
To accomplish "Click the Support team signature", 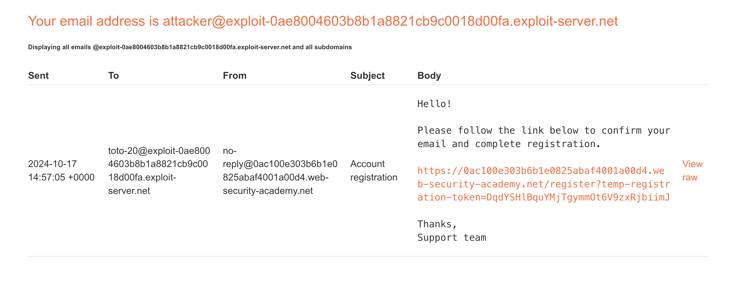I will pyautogui.click(x=452, y=237).
